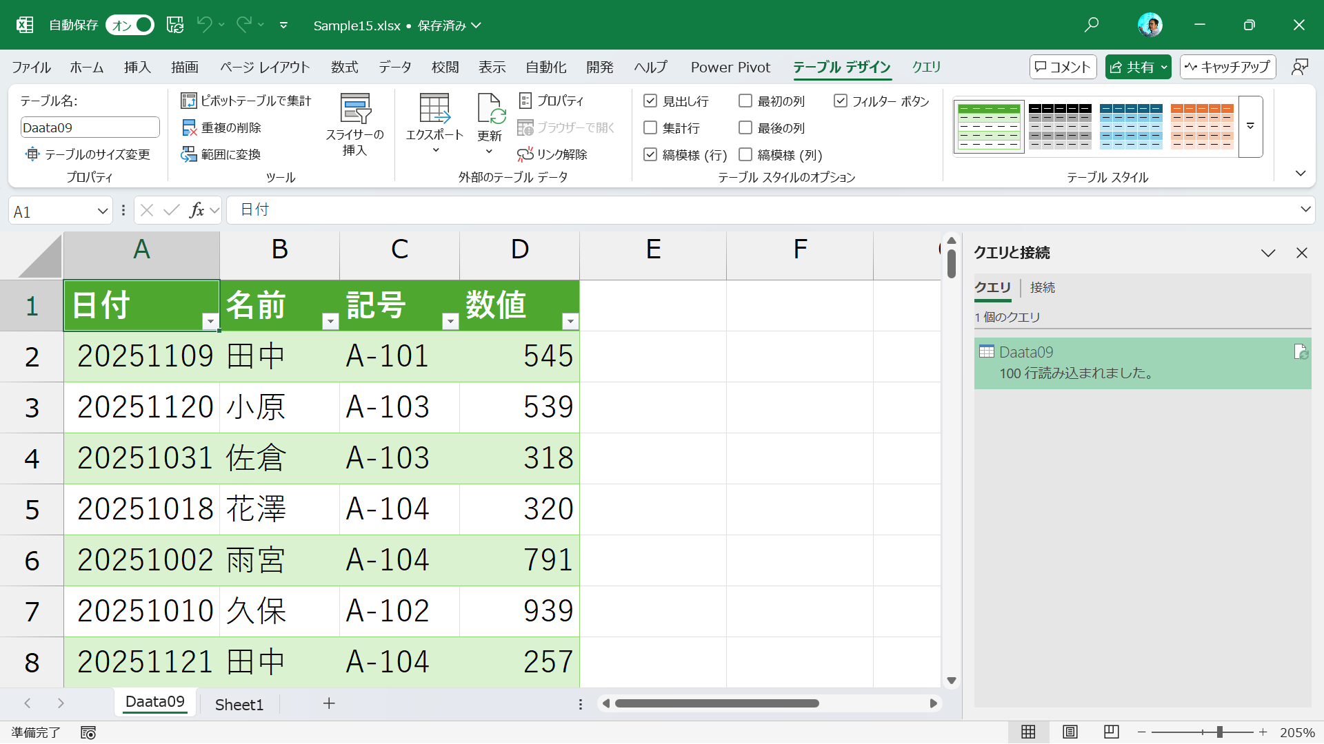The image size is (1324, 744).
Task: Click the Summarize with PivotTable icon
Action: click(x=189, y=101)
